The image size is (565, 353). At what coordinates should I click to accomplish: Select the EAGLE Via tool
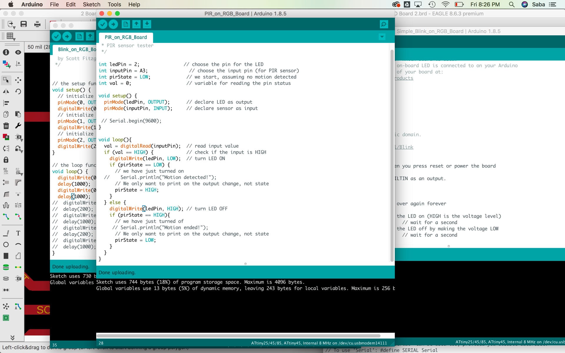click(x=6, y=267)
